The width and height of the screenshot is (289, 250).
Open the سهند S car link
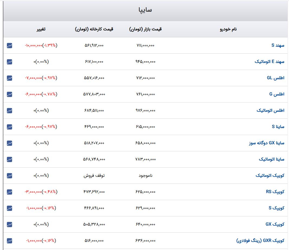278,45
